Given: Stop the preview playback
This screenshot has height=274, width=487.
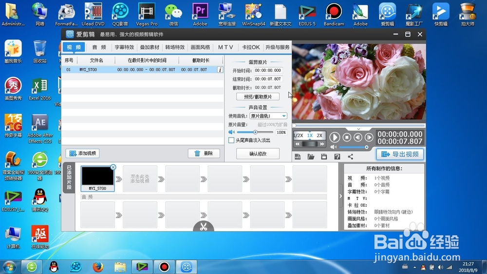Looking at the screenshot, I should coord(347,137).
